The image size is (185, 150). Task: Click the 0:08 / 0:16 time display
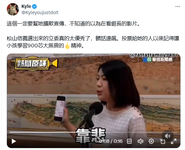point(111,141)
